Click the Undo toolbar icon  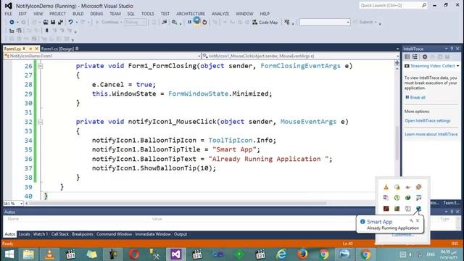pyautogui.click(x=70, y=22)
